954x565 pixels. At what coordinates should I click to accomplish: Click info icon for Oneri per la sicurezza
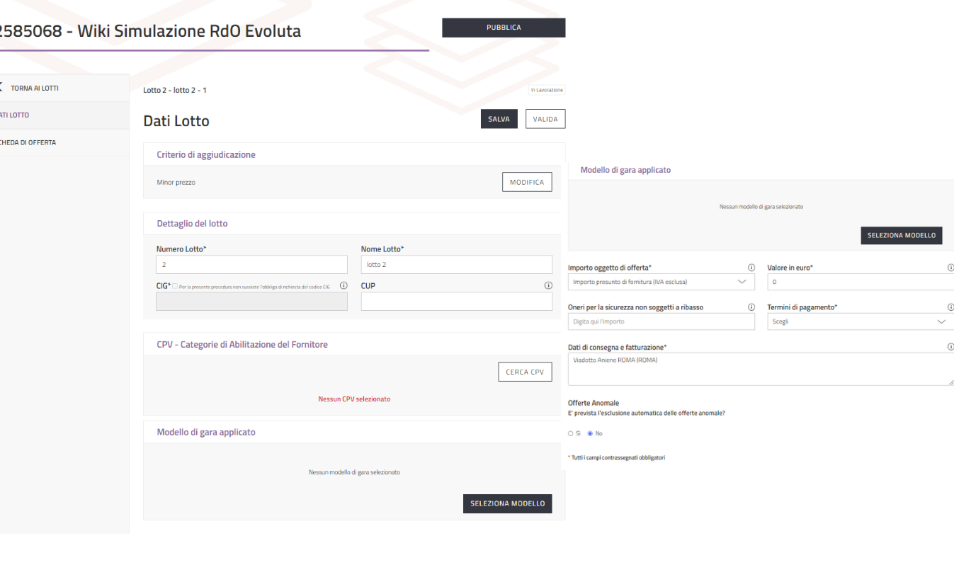(x=751, y=307)
